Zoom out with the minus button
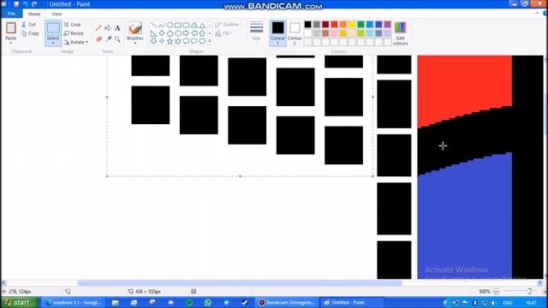548x308 pixels. (497, 291)
